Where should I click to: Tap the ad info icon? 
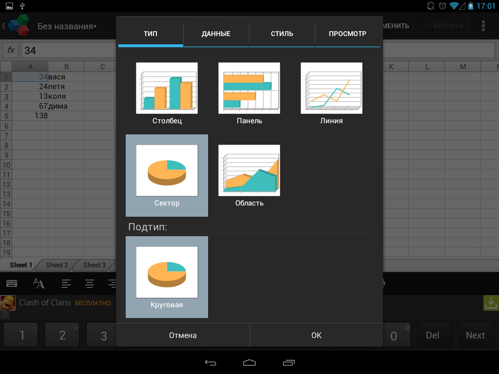pos(5,315)
